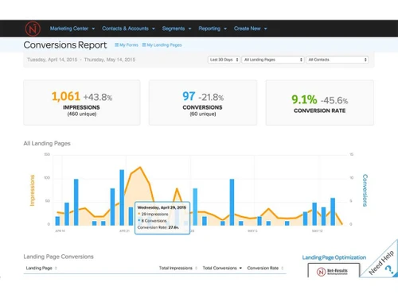Screen dimensions: 398x298
Task: Open the Segments menu
Action: pos(177,29)
